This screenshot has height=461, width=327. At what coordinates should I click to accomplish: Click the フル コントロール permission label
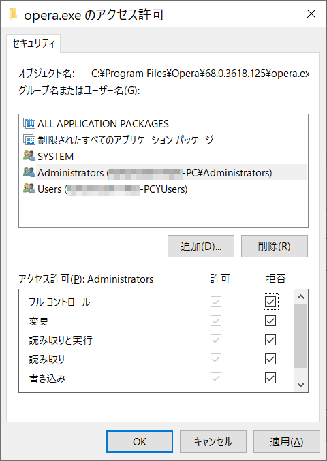(60, 302)
